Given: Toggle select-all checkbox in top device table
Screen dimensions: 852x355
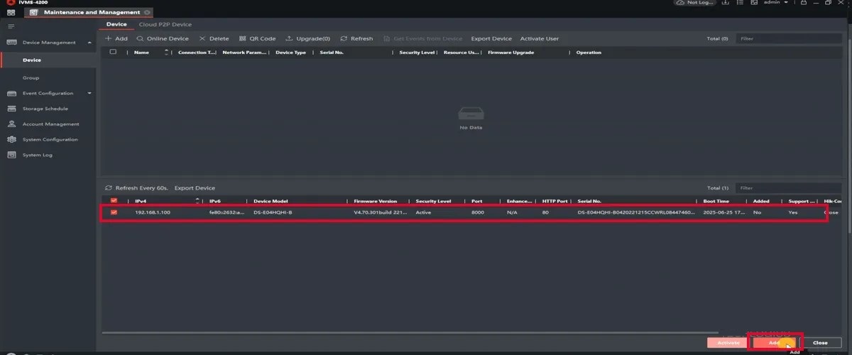Looking at the screenshot, I should coord(113,53).
